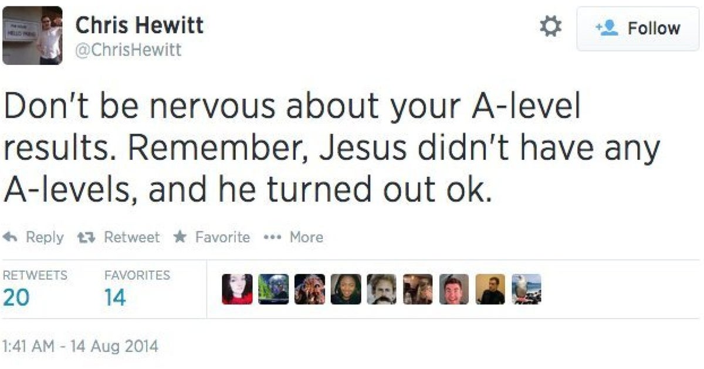Open Chris Hewitt's profile picture

(32, 35)
